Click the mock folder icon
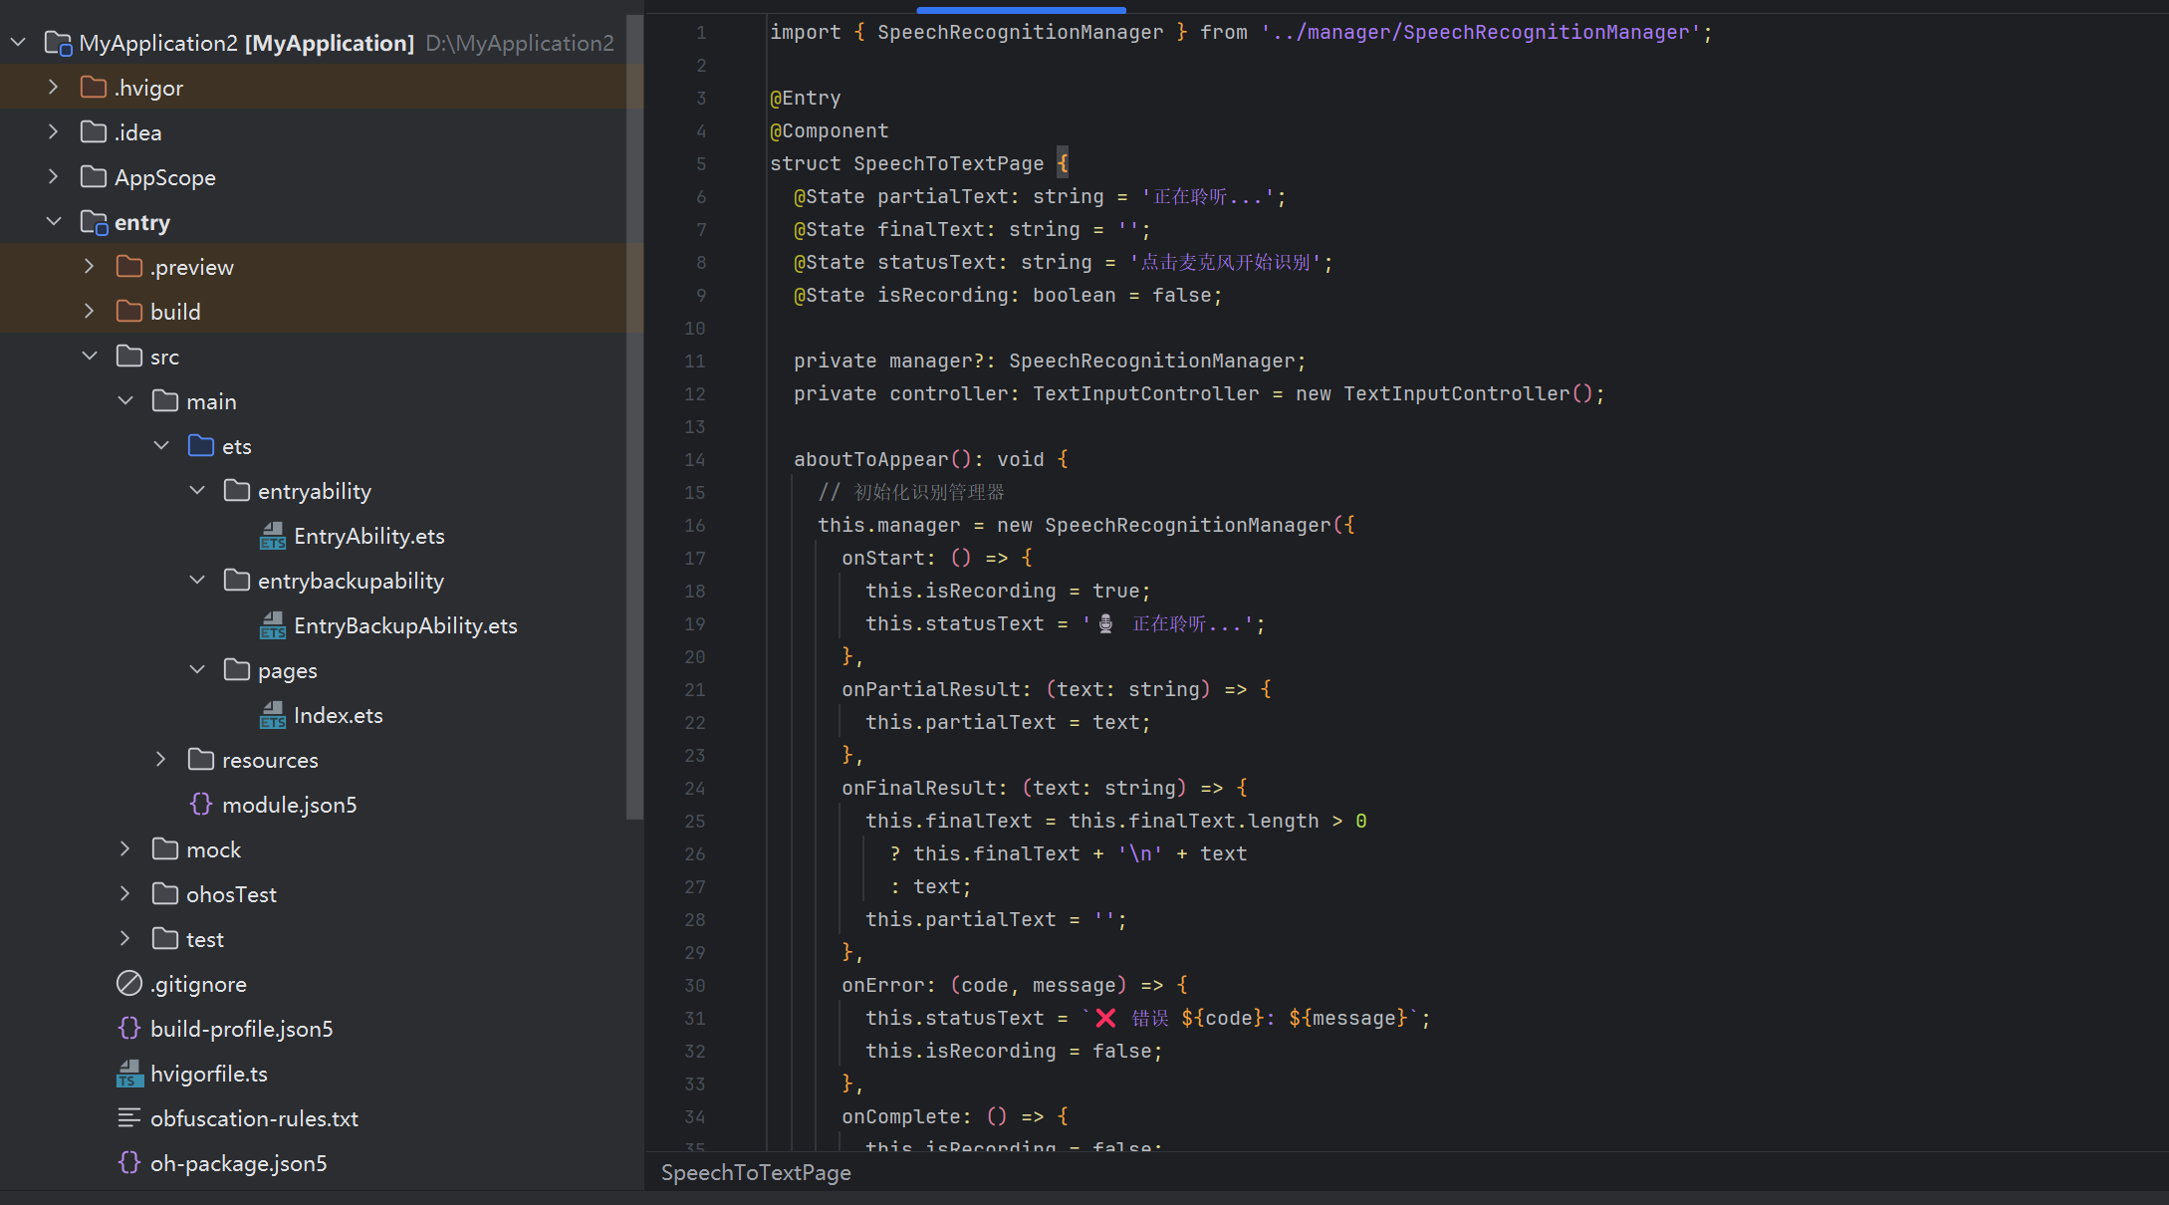Viewport: 2169px width, 1205px height. (x=165, y=849)
